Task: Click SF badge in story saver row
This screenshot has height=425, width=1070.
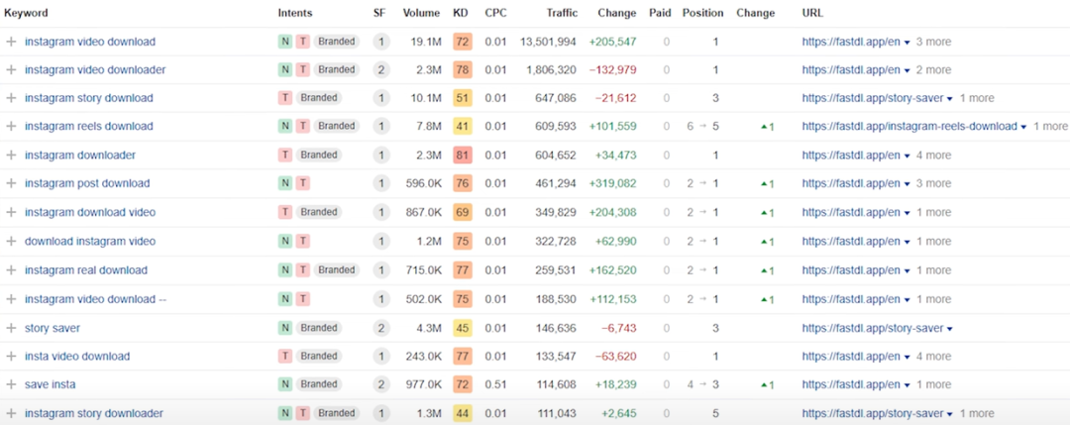Action: click(381, 328)
